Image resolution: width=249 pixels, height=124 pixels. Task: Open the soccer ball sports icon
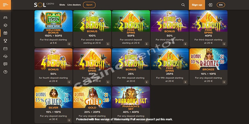coord(5,25)
